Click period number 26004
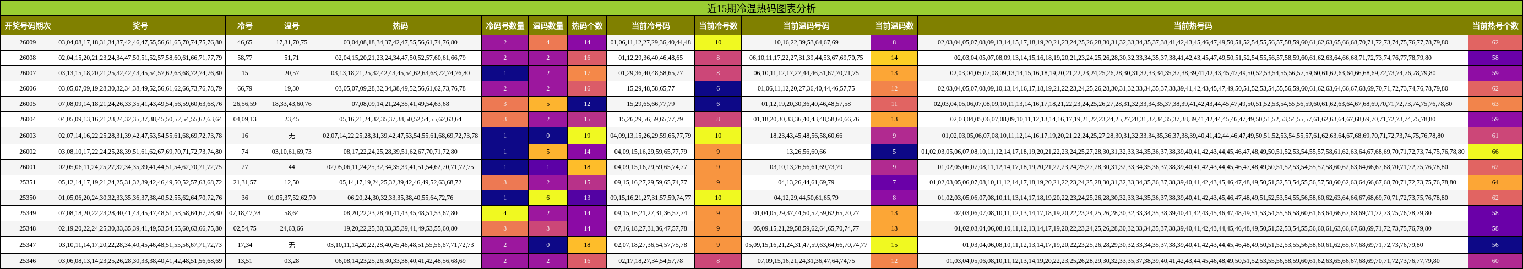This screenshot has width=1523, height=269. (27, 119)
